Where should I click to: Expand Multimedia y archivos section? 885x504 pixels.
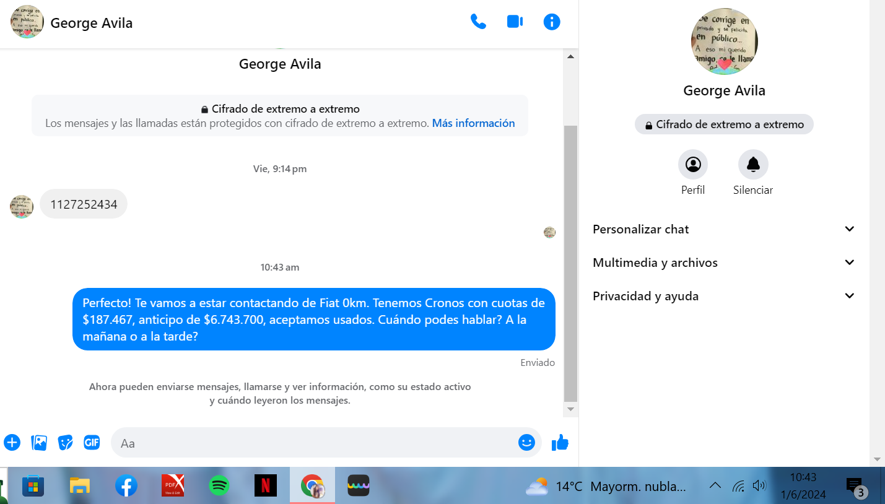click(723, 263)
